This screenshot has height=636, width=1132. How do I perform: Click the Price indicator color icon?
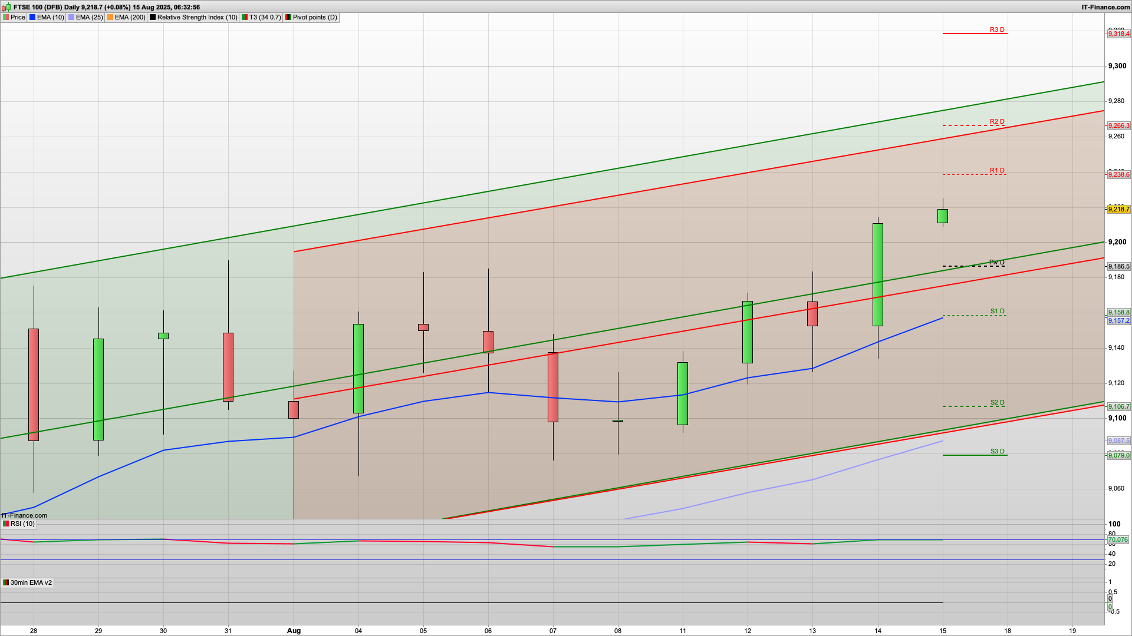click(x=6, y=18)
